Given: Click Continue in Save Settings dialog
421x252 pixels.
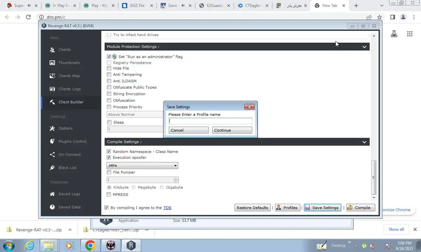Looking at the screenshot, I should pos(232,130).
